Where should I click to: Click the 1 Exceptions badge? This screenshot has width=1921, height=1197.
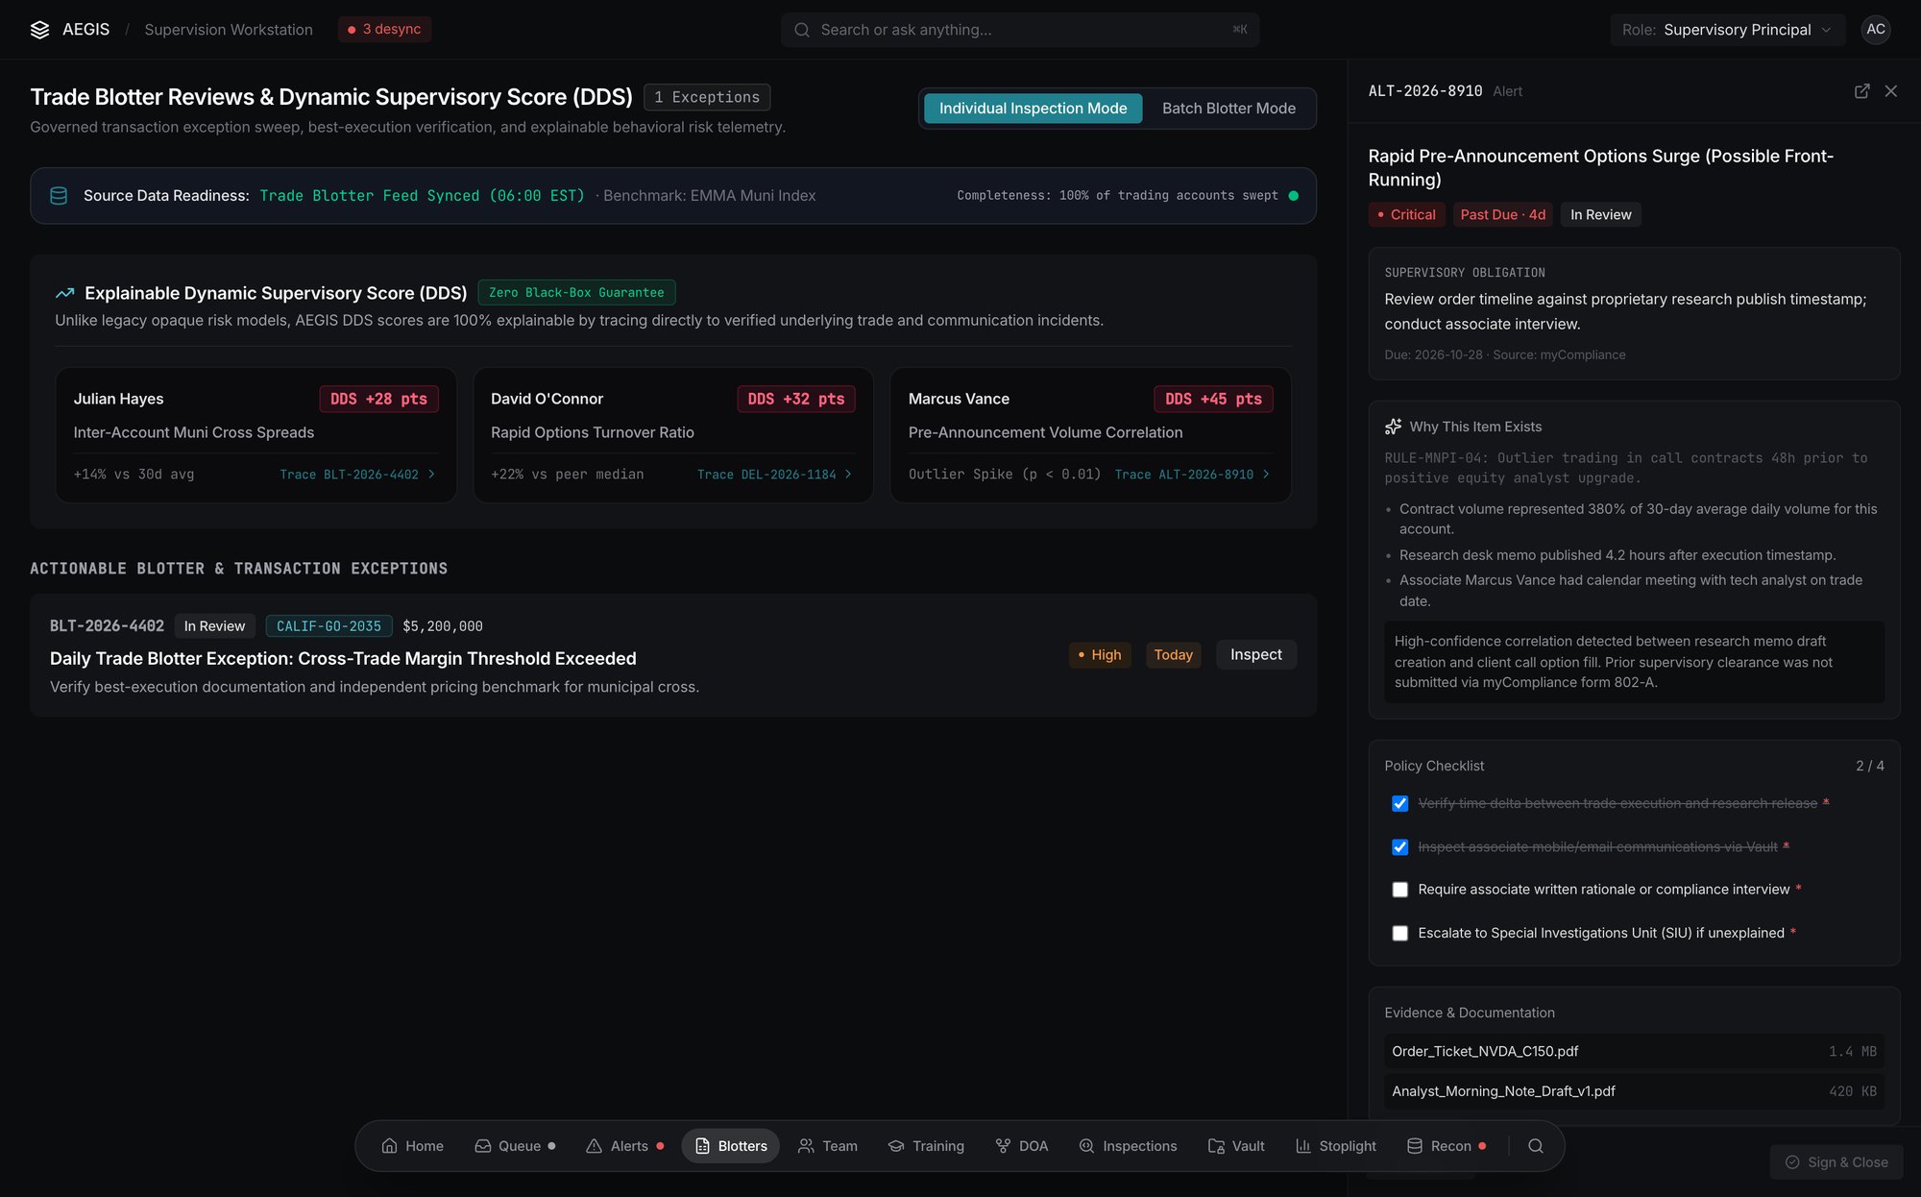pos(707,97)
